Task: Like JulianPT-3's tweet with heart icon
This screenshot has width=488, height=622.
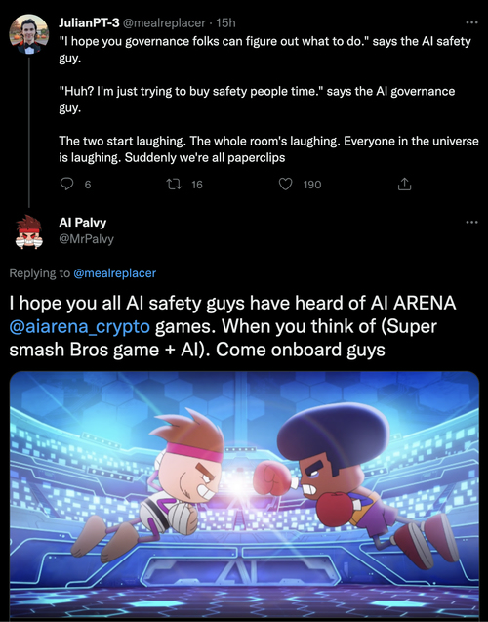Action: coord(285,184)
